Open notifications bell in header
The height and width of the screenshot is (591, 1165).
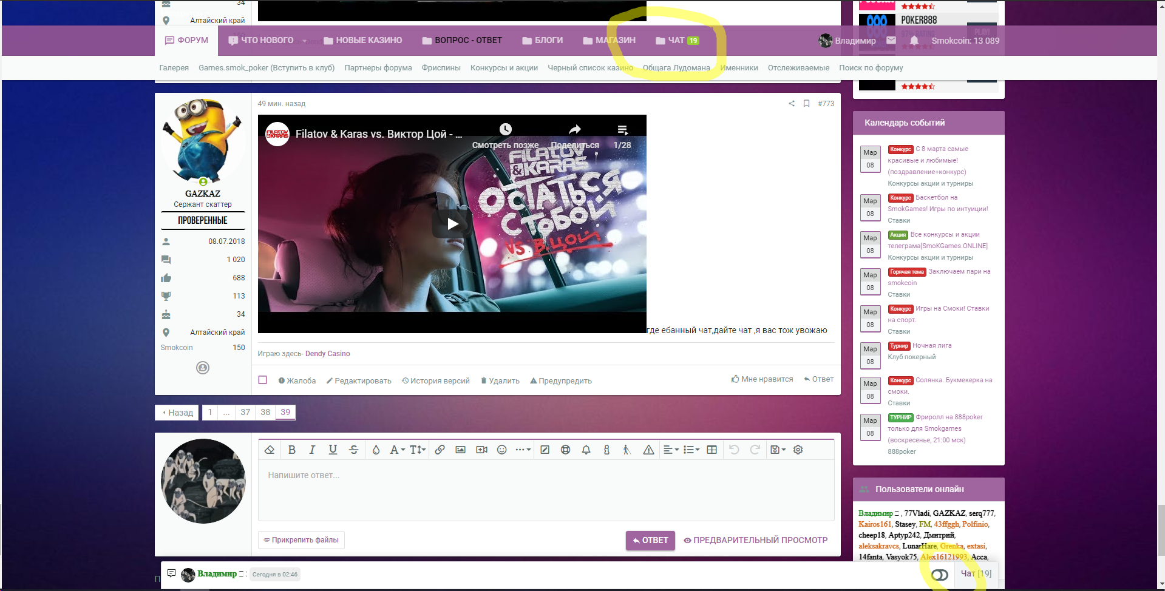point(914,40)
